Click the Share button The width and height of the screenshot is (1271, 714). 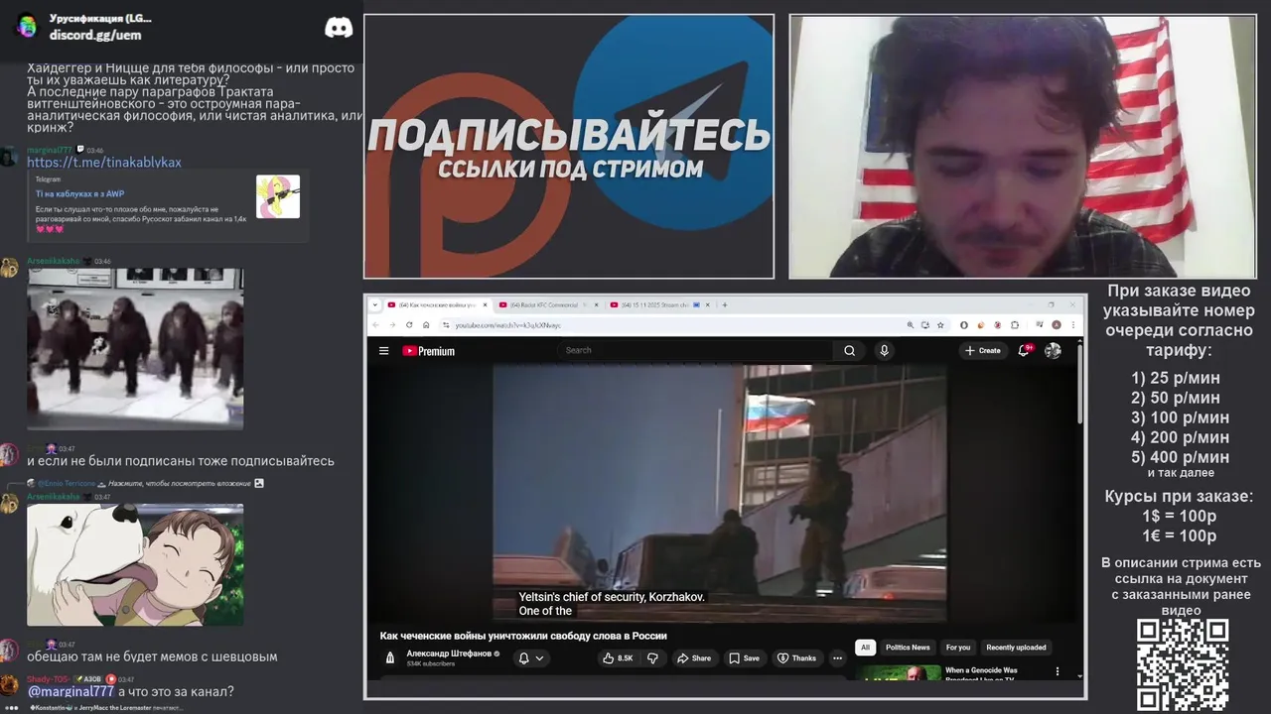click(x=694, y=657)
